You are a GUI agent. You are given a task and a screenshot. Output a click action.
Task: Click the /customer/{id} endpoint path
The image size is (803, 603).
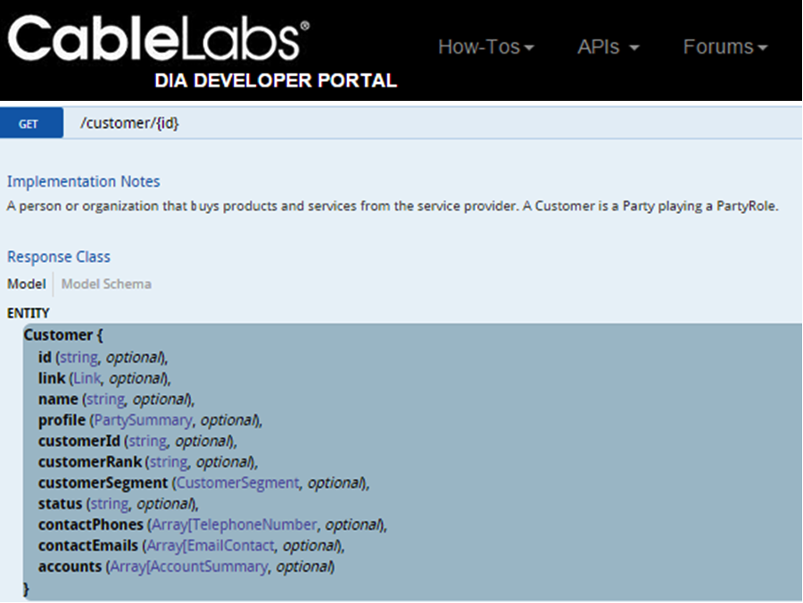pyautogui.click(x=129, y=123)
